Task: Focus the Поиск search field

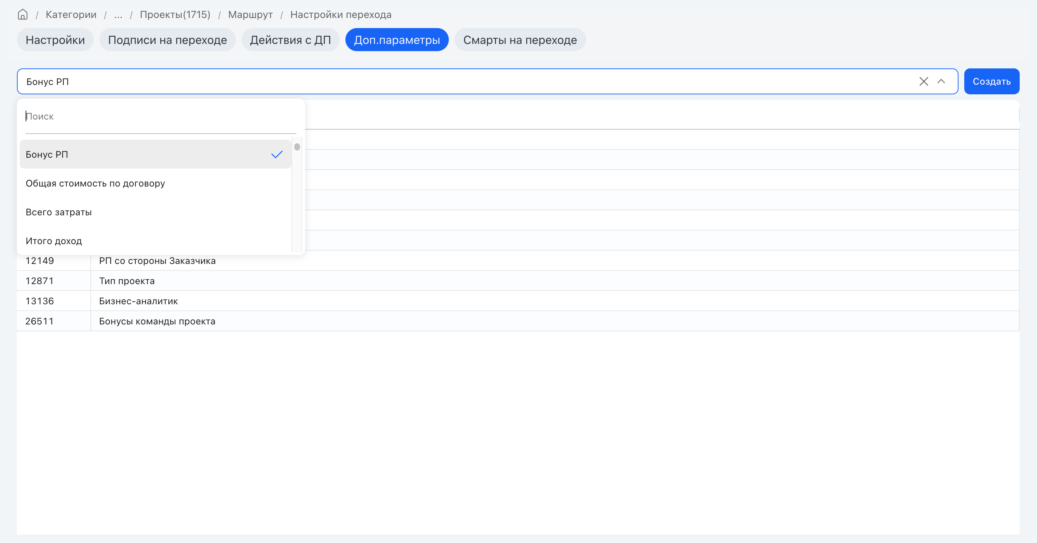Action: [x=161, y=116]
